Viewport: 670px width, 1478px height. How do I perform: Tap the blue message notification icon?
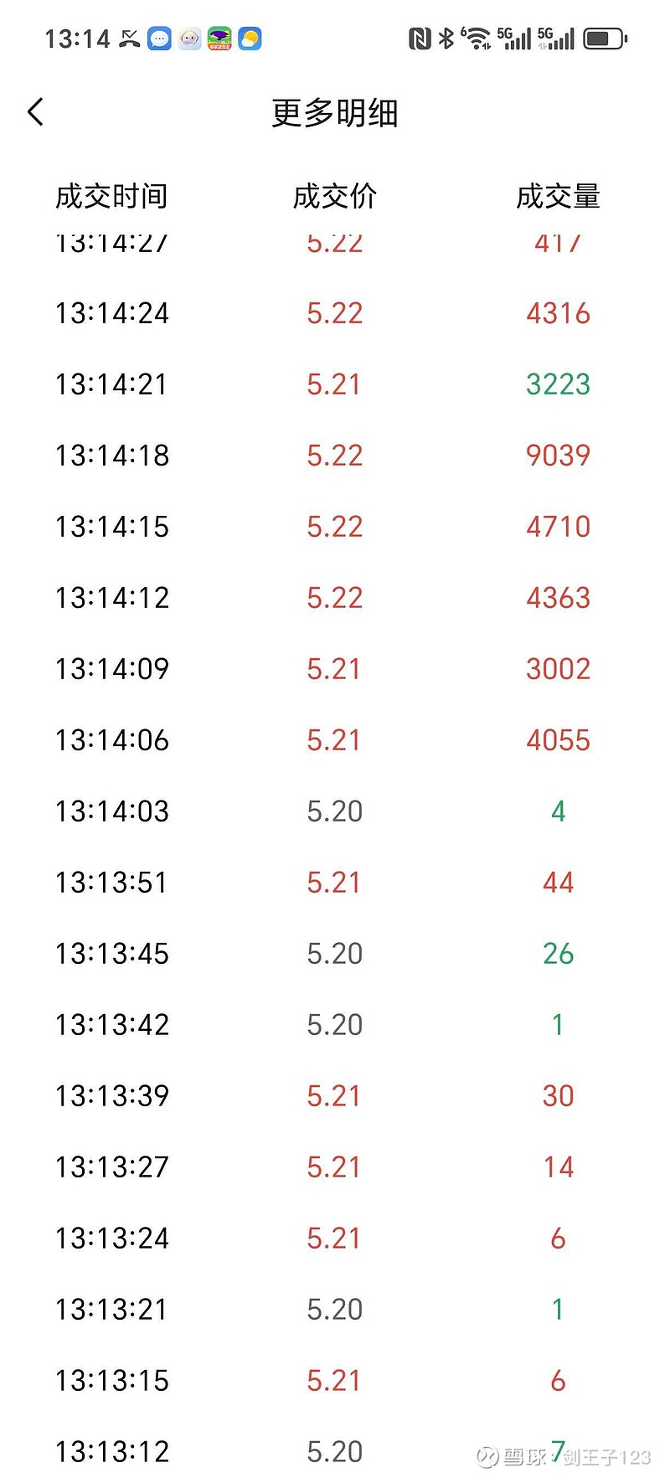coord(159,39)
